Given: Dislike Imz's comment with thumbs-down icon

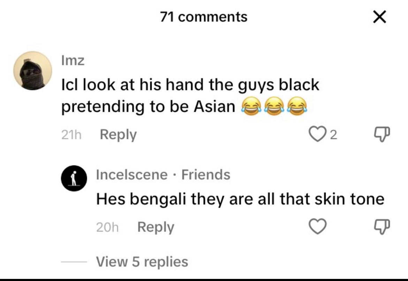Looking at the screenshot, I should (382, 134).
